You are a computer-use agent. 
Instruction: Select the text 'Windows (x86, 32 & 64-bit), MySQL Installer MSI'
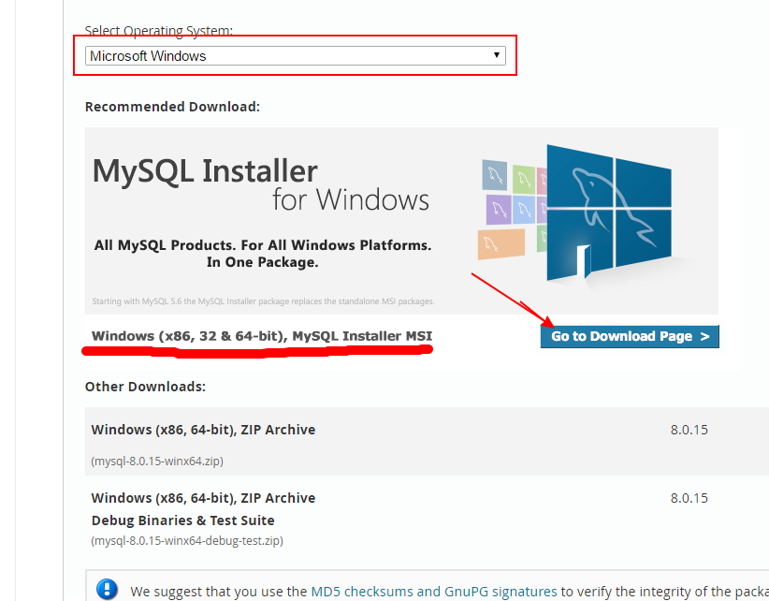(262, 336)
